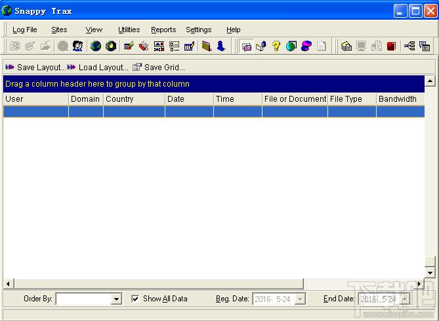Open the Sites menu
This screenshot has width=439, height=321.
tap(59, 30)
